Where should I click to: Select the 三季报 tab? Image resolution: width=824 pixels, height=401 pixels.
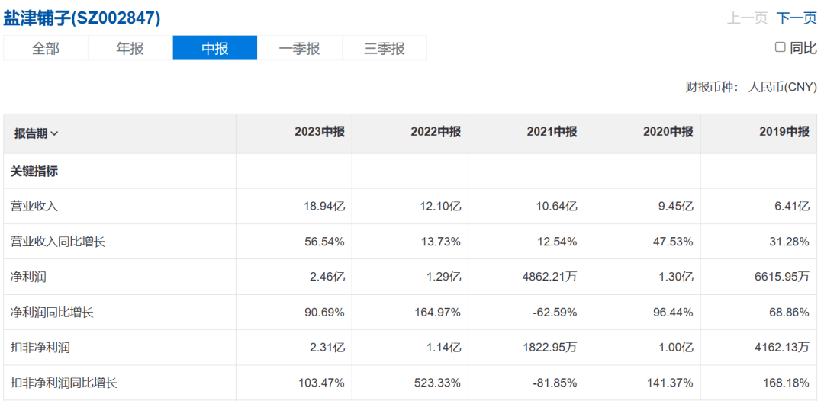pos(384,48)
